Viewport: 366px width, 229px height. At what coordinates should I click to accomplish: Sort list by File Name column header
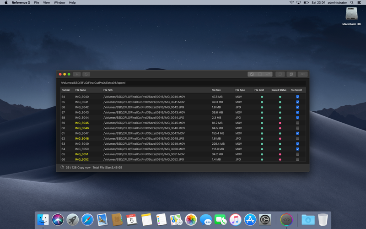[81, 90]
